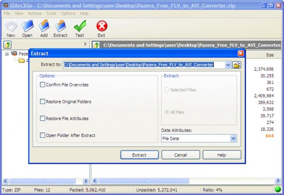
Task: Open the Extract to path dropdown arrow
Action: (x=228, y=65)
